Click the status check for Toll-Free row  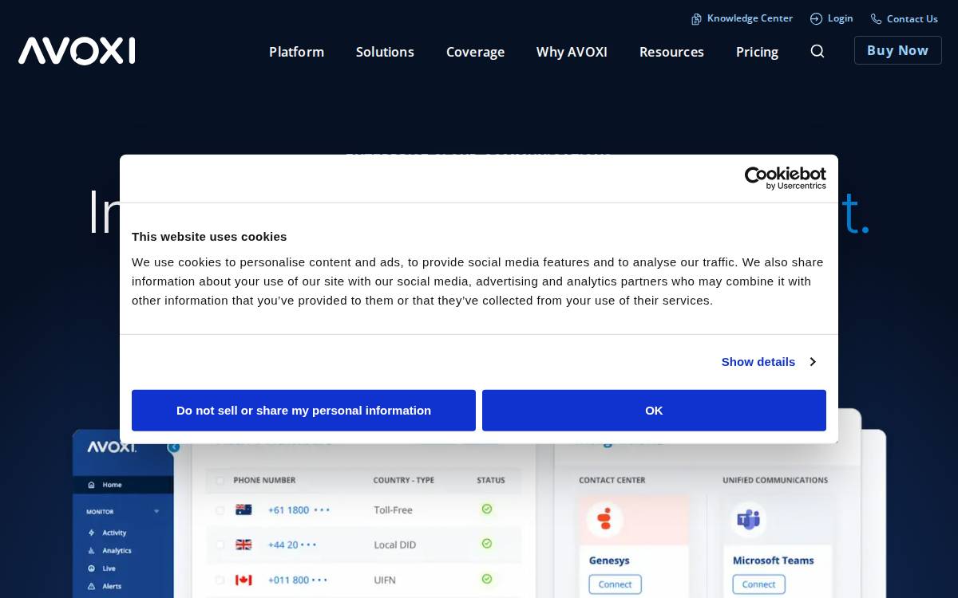(487, 509)
